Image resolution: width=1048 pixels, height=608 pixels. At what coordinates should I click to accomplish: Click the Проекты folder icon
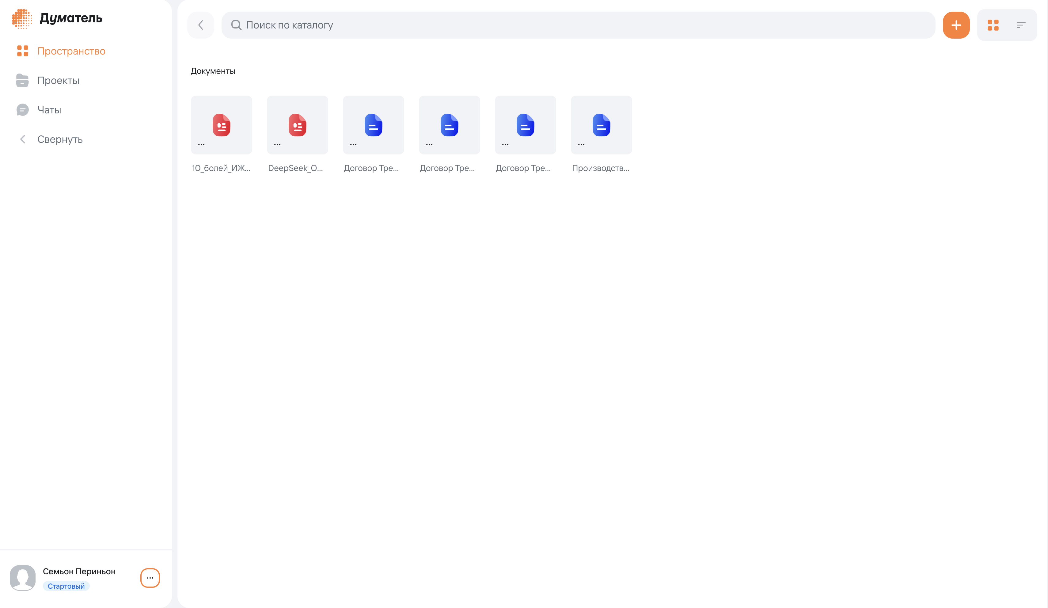pyautogui.click(x=22, y=80)
